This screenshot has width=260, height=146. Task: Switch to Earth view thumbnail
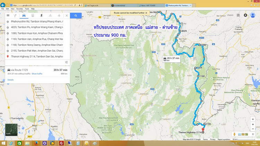(11, 130)
